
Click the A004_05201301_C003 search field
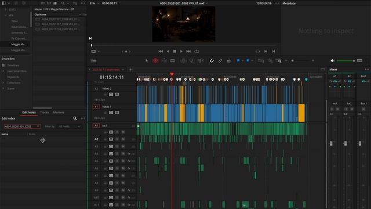pyautogui.click(x=22, y=127)
